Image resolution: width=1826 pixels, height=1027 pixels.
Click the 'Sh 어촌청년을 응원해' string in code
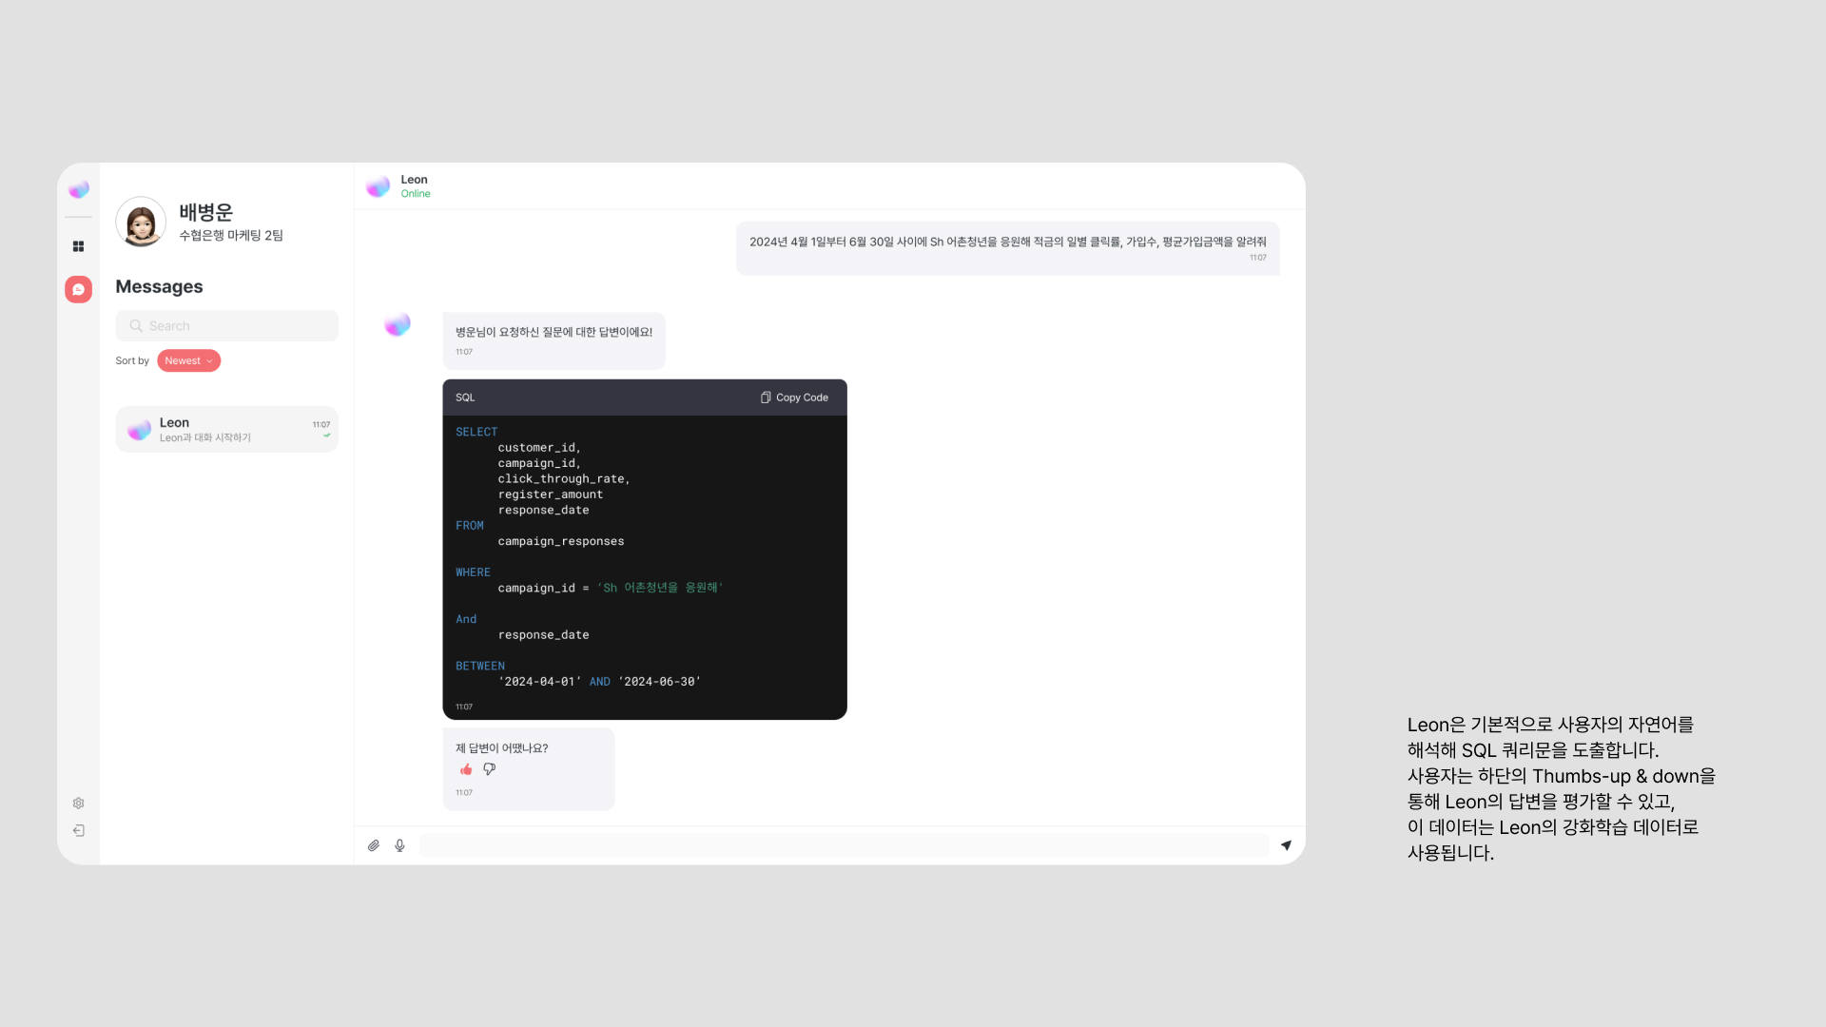(660, 589)
